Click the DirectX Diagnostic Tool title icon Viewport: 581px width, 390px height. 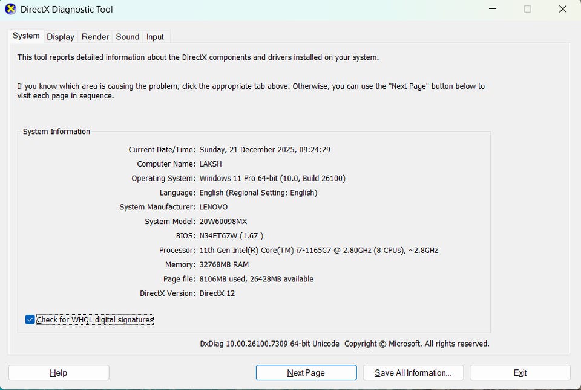pyautogui.click(x=10, y=9)
